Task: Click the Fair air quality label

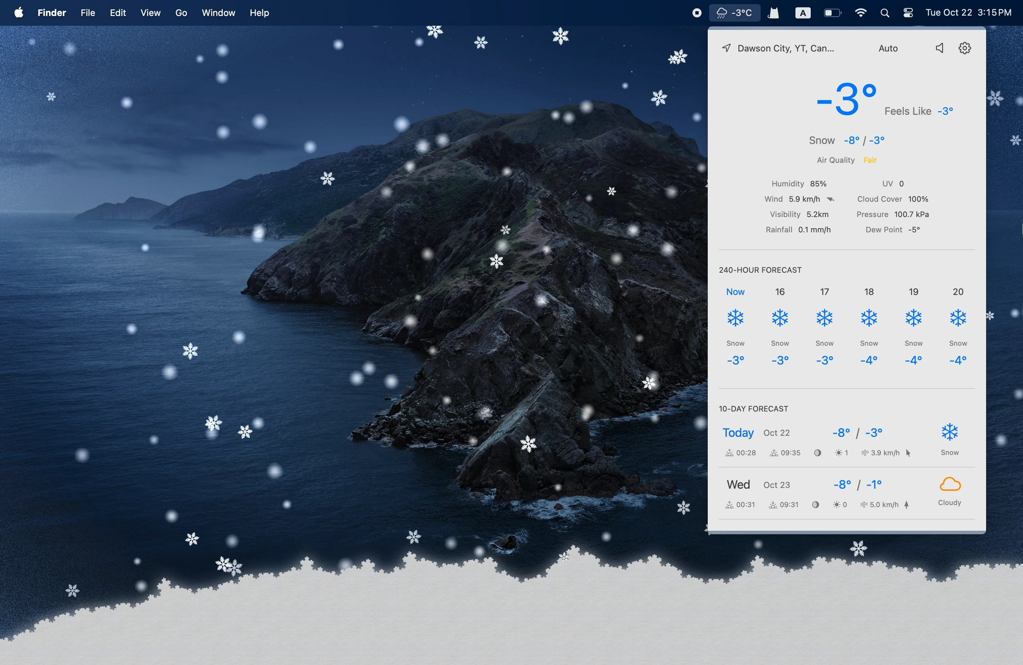Action: [x=870, y=160]
